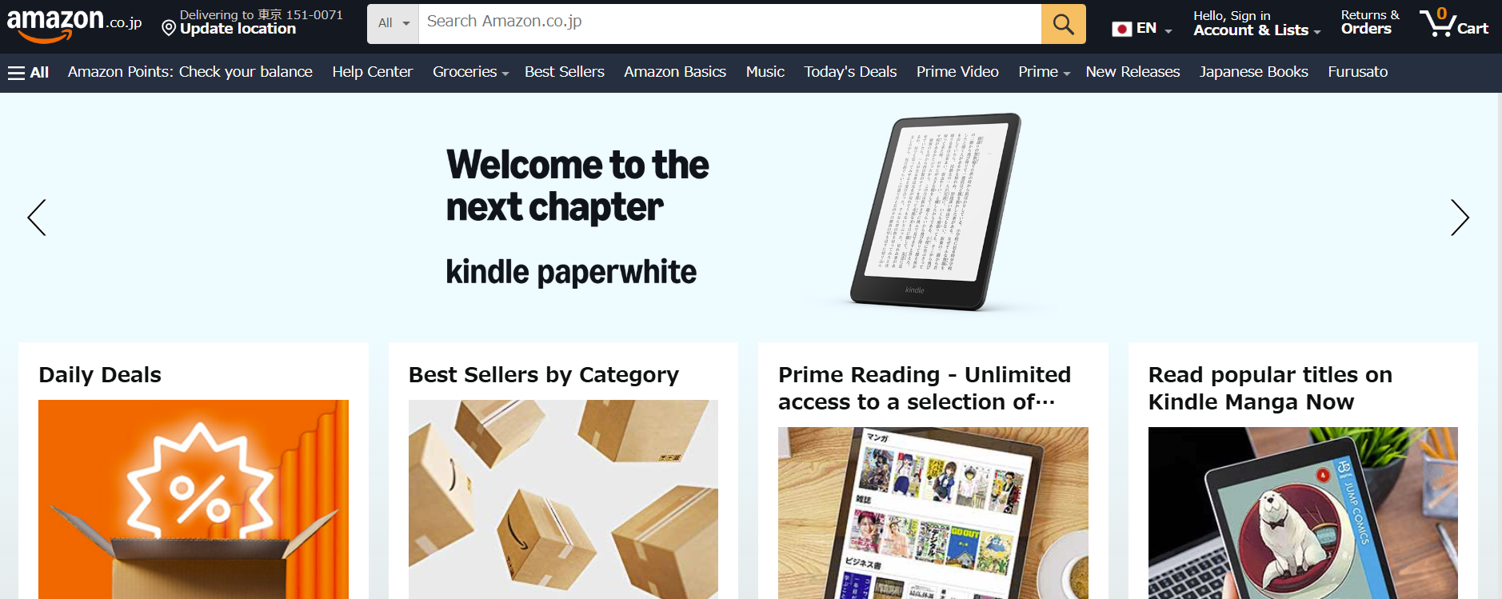Open the hamburger All menu

[29, 73]
